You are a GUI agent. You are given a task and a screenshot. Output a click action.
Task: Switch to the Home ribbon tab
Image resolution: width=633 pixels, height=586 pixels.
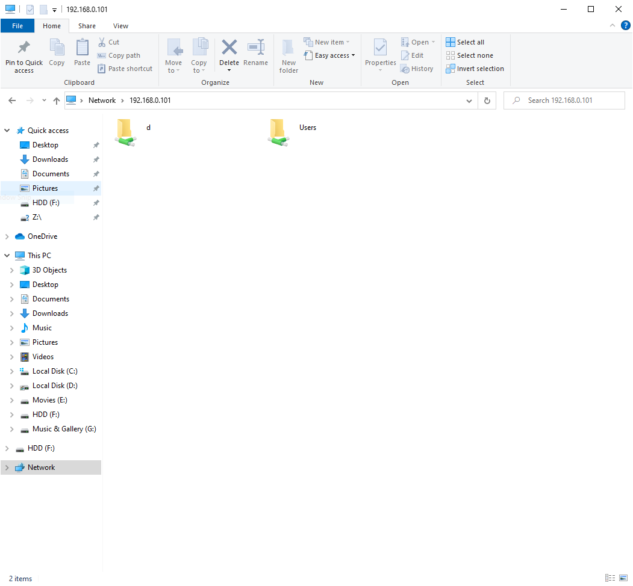point(52,26)
